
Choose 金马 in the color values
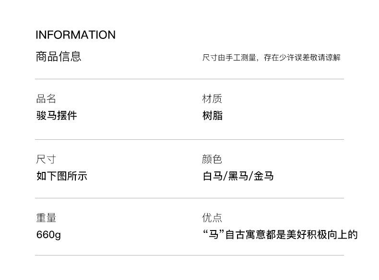pyautogui.click(x=263, y=176)
